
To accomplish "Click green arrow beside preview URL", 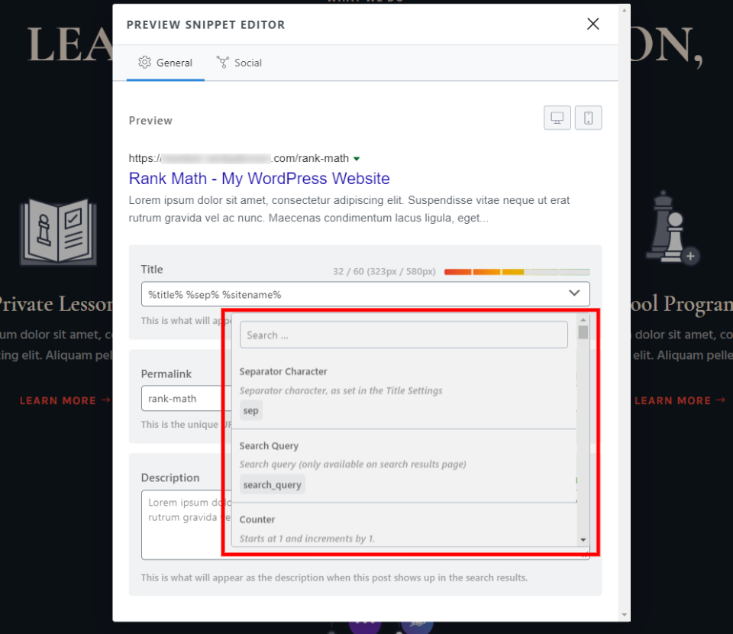I will click(x=357, y=159).
